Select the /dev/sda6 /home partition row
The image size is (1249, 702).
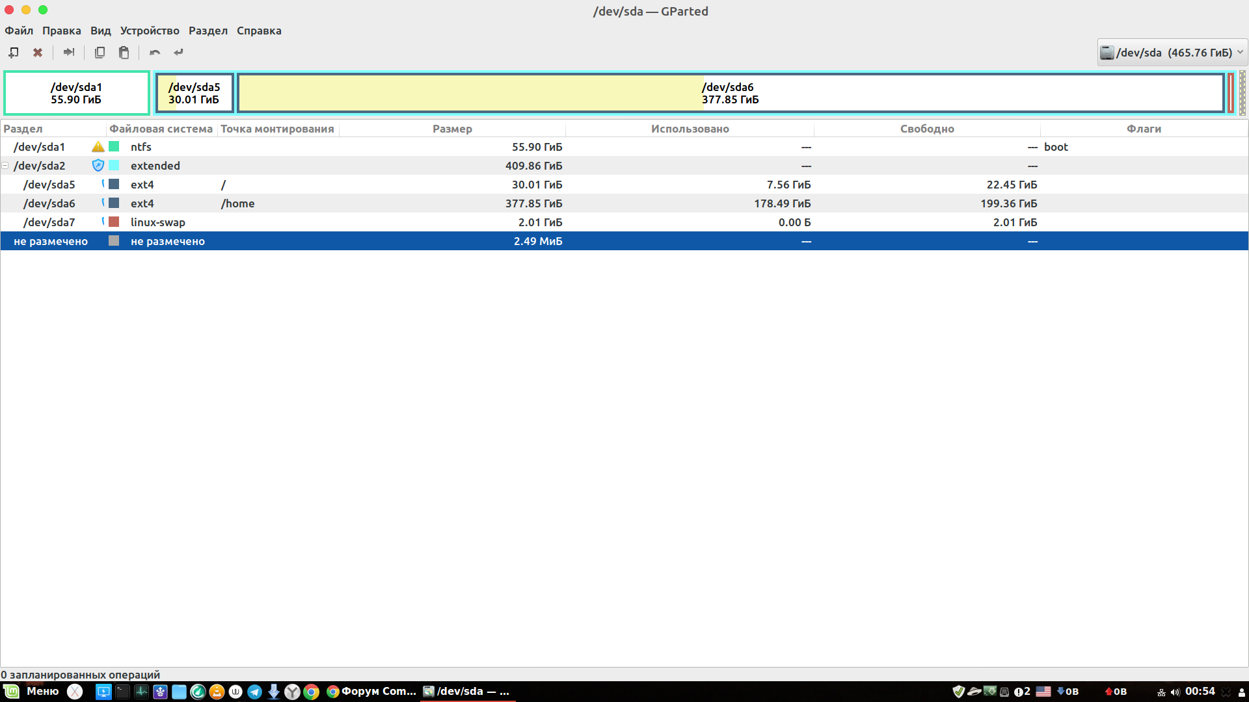390,203
